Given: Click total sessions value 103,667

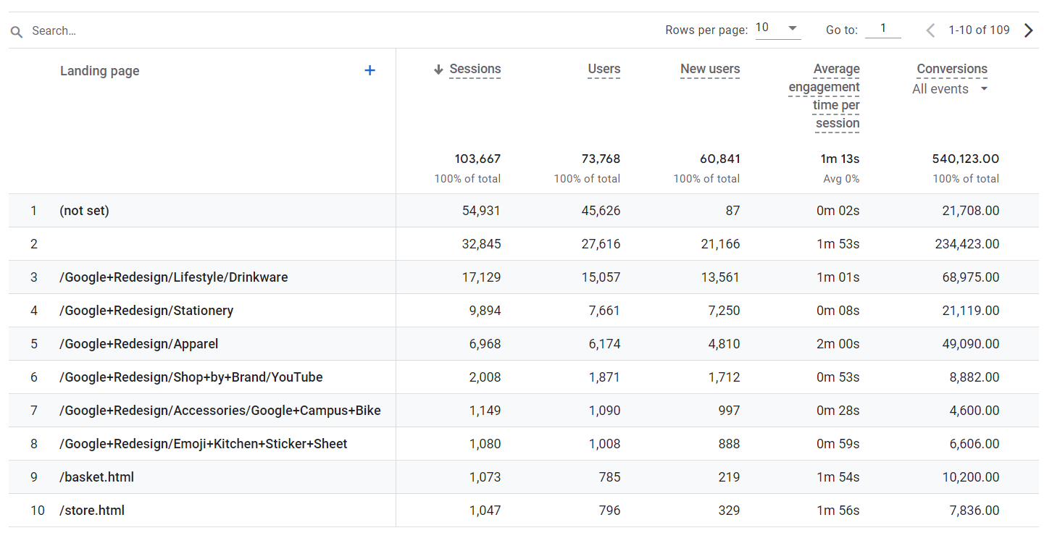Looking at the screenshot, I should 477,159.
